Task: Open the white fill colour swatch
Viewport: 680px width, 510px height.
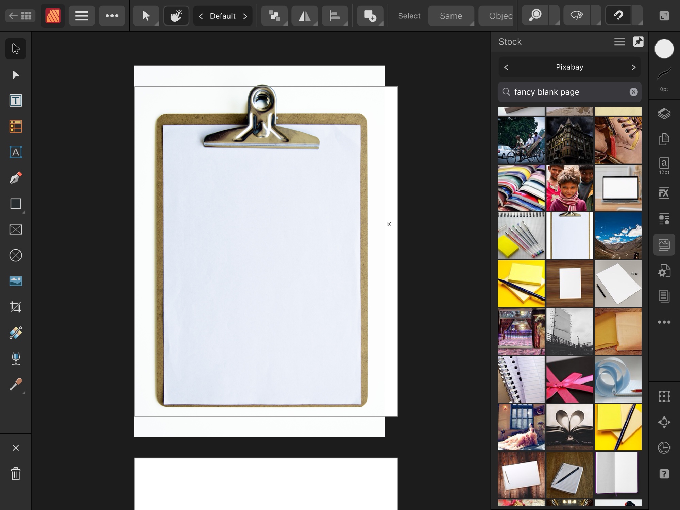Action: pos(664,49)
